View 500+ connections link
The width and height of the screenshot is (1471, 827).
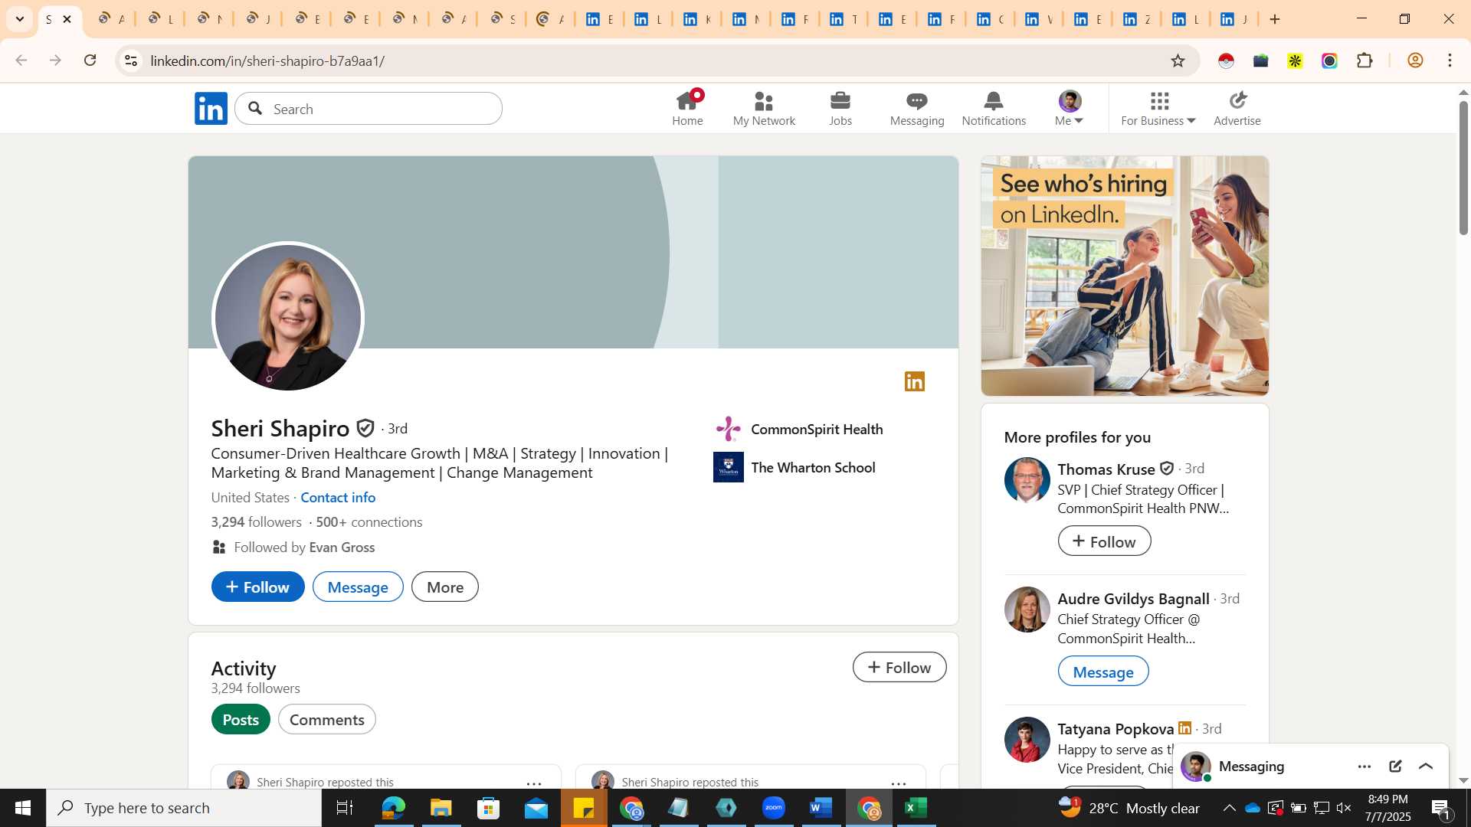369,521
